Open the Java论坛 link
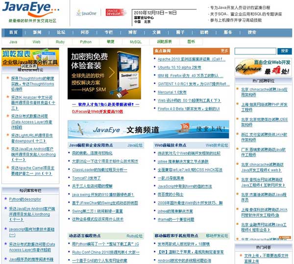Image resolution: width=294 pixels, height=264 pixels. [x=135, y=145]
